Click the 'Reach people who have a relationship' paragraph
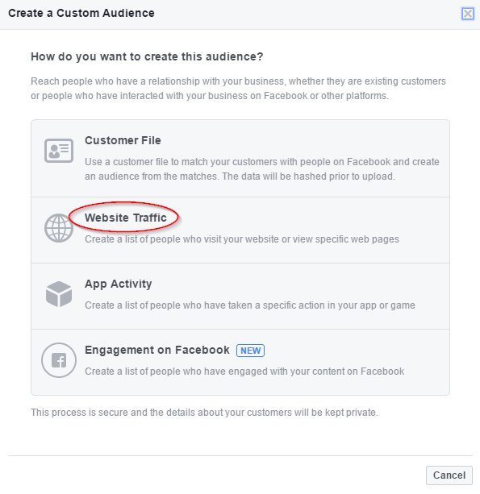This screenshot has height=494, width=480. click(238, 89)
